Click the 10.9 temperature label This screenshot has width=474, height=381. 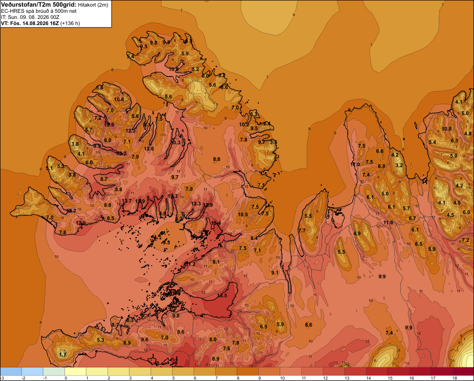pyautogui.click(x=173, y=69)
